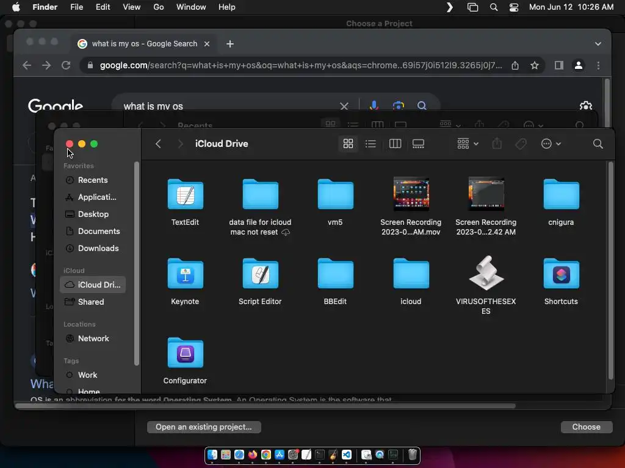Screen dimensions: 625x468
Task: Reload the page in Chrome
Action: pyautogui.click(x=66, y=65)
